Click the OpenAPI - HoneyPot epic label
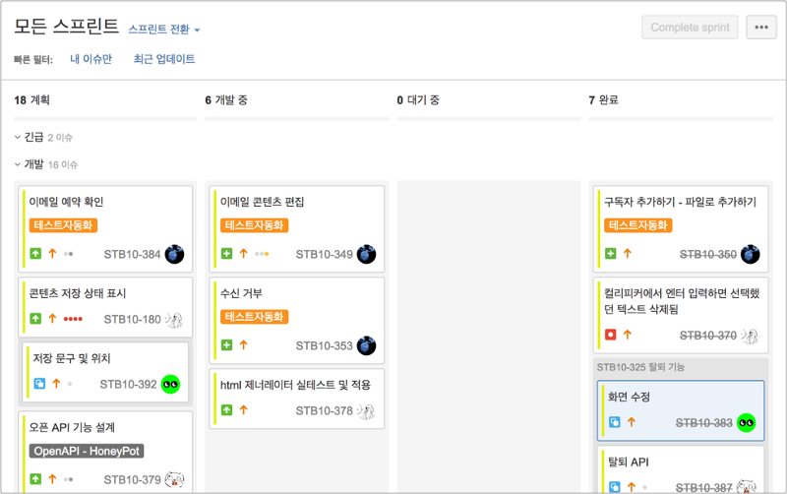787x494 pixels. coord(88,452)
